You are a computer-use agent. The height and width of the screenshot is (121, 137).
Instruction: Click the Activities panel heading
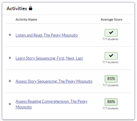tap(17, 8)
